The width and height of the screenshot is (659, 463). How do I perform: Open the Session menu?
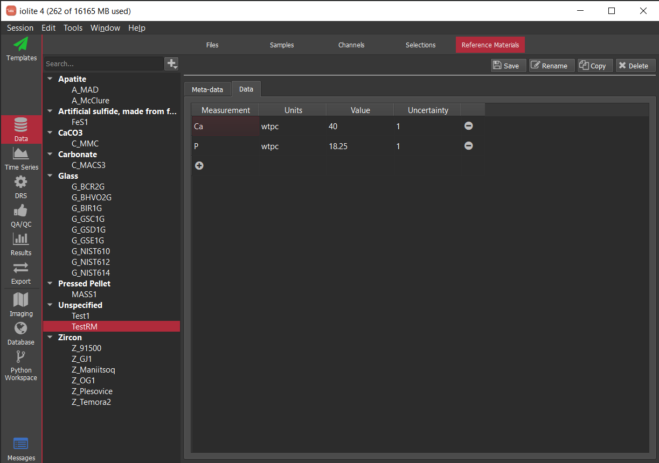pos(20,28)
